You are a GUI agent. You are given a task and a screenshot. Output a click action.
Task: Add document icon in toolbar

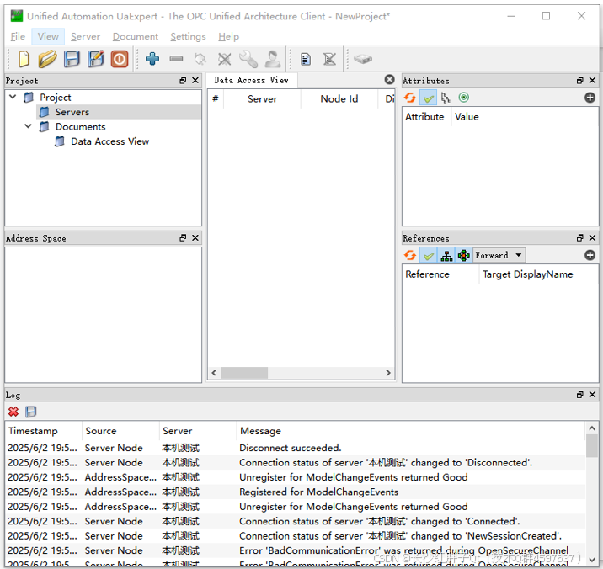(306, 59)
